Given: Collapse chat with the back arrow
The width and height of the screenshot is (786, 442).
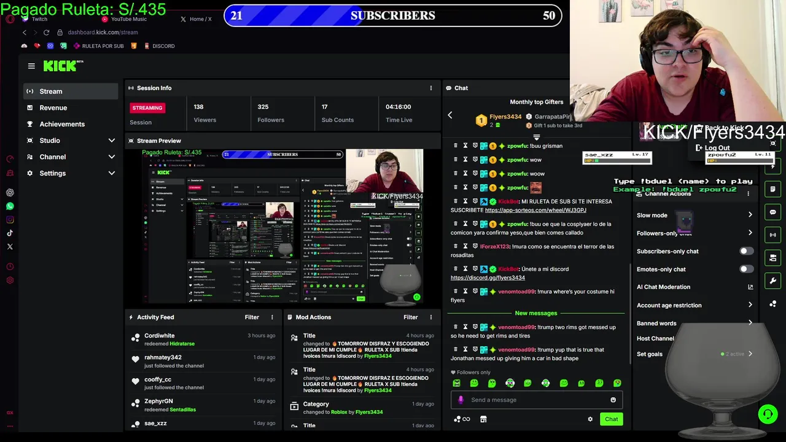Looking at the screenshot, I should click(449, 115).
